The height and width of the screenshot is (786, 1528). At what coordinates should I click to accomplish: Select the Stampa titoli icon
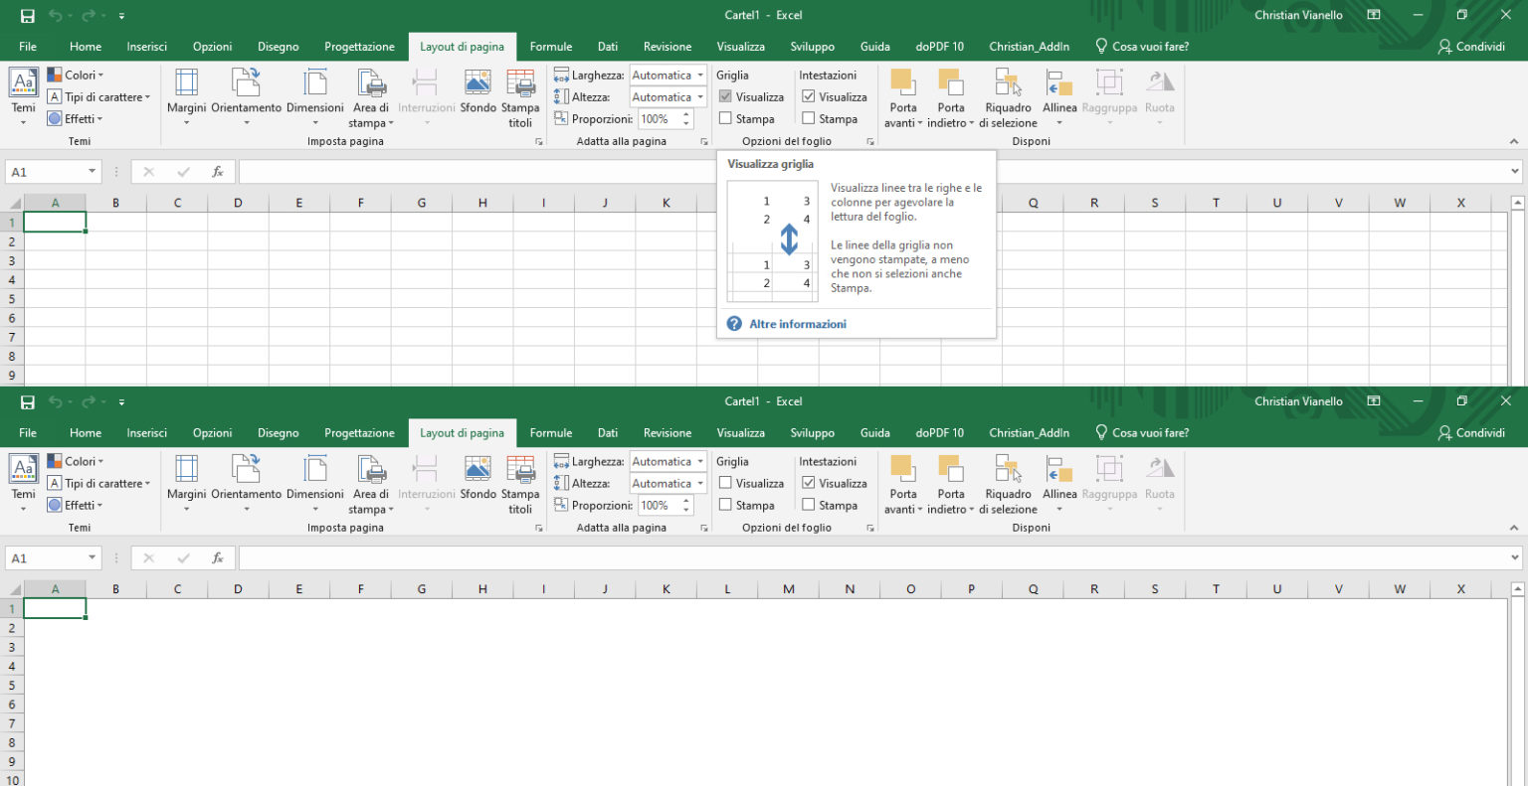[520, 96]
